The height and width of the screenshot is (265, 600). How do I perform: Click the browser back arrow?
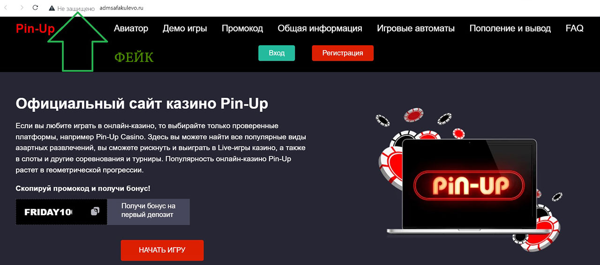click(x=6, y=8)
